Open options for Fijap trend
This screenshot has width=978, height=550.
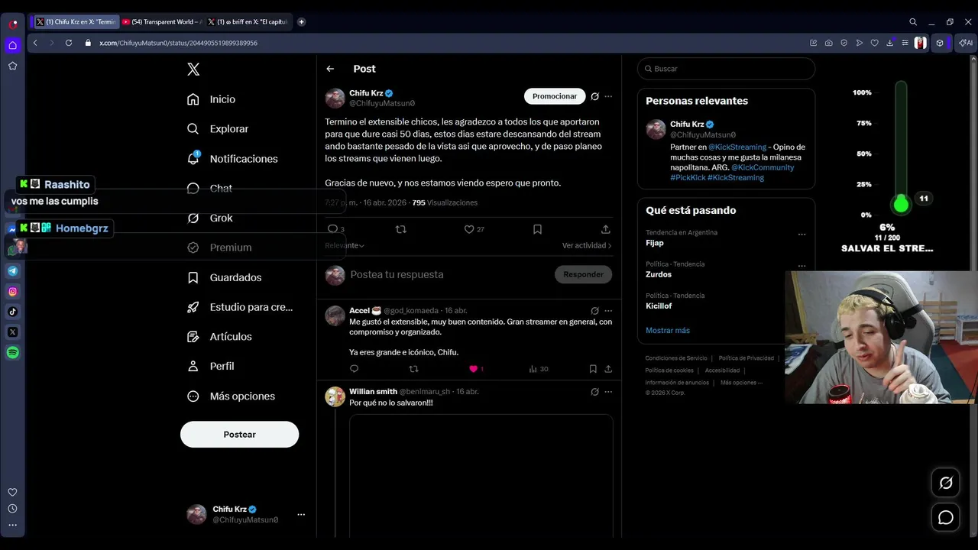click(802, 235)
